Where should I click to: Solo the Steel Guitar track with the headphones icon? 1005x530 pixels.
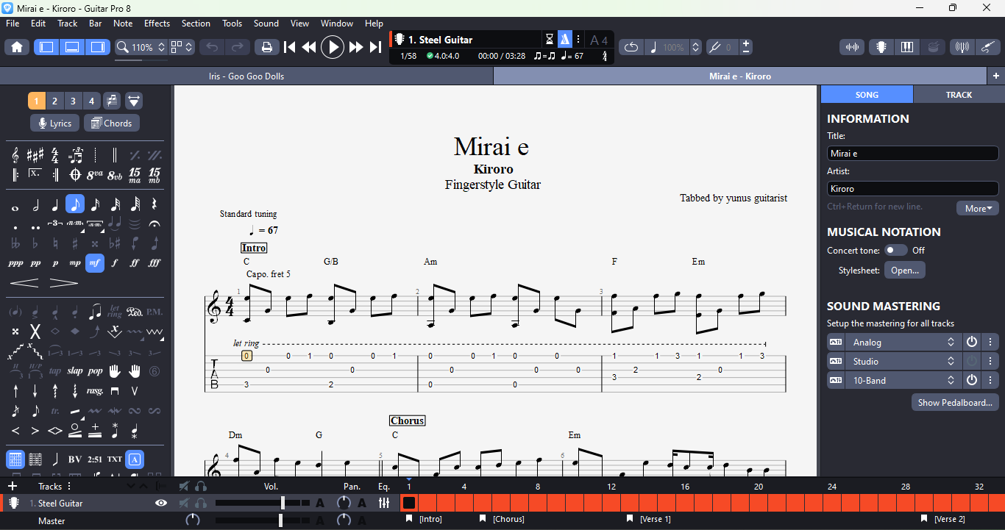tap(201, 504)
